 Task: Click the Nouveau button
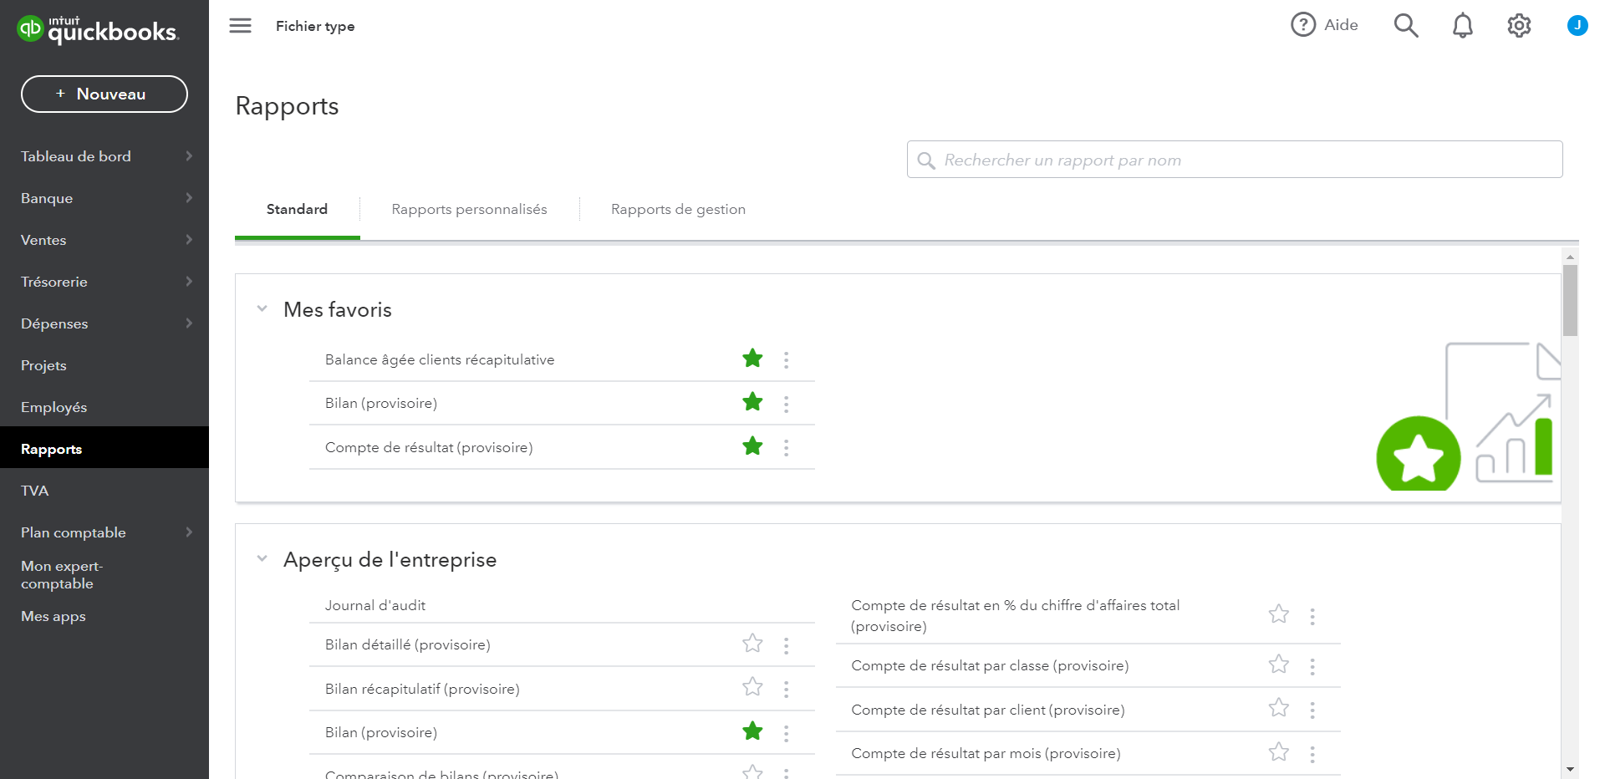[104, 94]
